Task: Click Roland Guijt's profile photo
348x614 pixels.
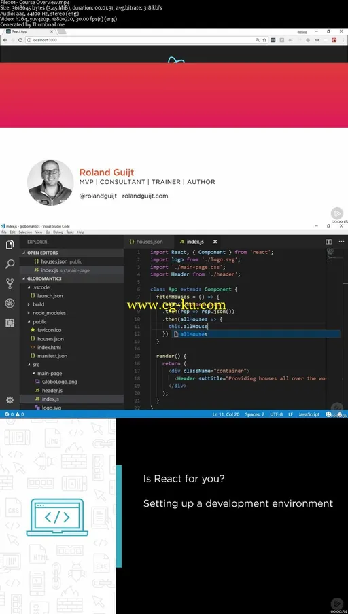Action: (50, 182)
